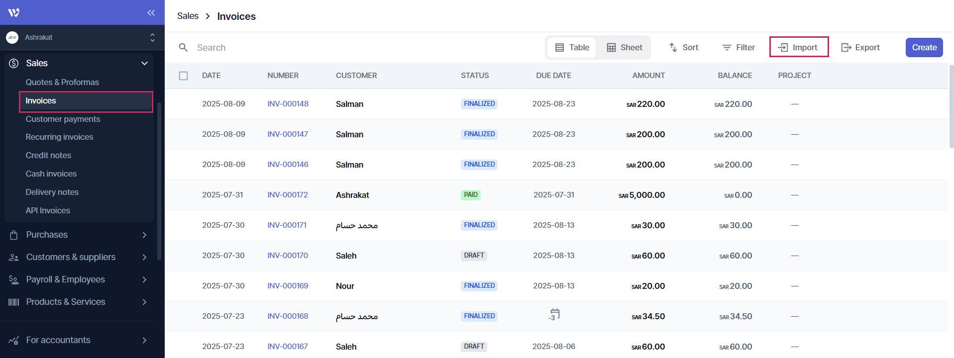Screen dimensions: 954x358
Task: Collapse the sidebar with the double-chevron icon
Action: pos(151,12)
